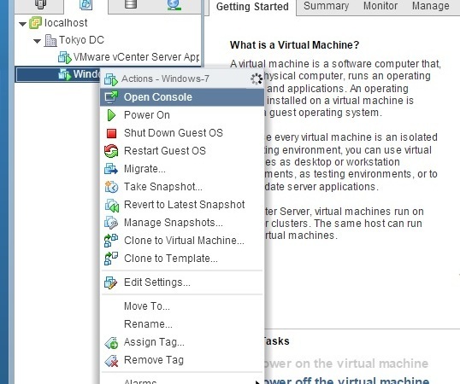
Task: Select Assign Tag... menu entry
Action: click(x=182, y=342)
